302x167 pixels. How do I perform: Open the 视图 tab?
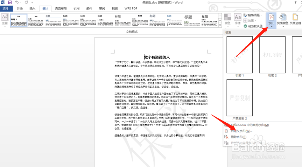pyautogui.click(x=115, y=8)
